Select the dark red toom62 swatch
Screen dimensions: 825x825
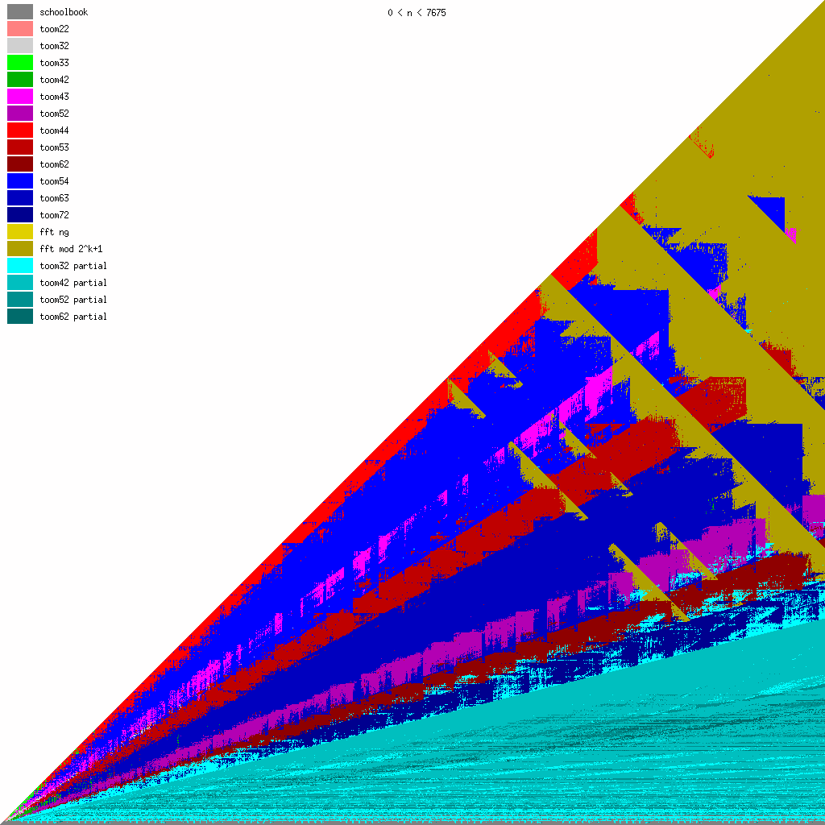[x=20, y=164]
